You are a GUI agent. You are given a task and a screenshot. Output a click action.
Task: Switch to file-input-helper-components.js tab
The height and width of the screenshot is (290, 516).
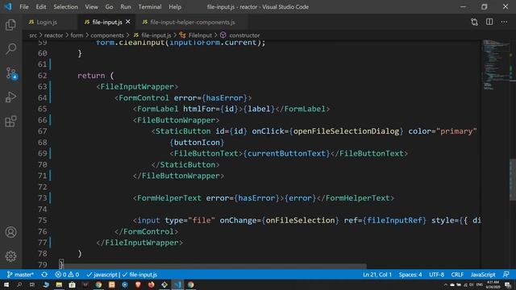coord(192,22)
